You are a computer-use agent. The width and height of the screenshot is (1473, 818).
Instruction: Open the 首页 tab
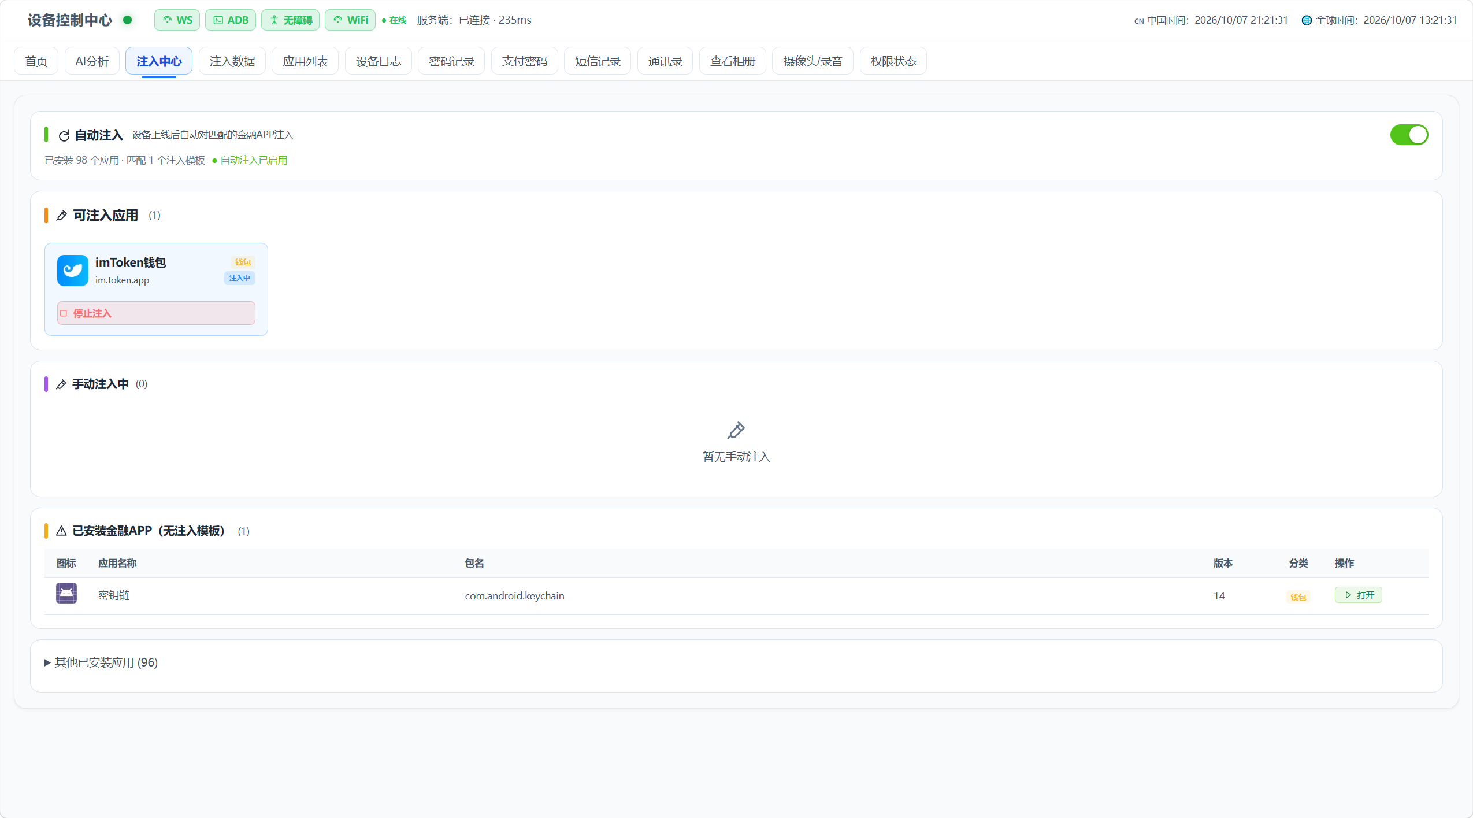tap(36, 61)
